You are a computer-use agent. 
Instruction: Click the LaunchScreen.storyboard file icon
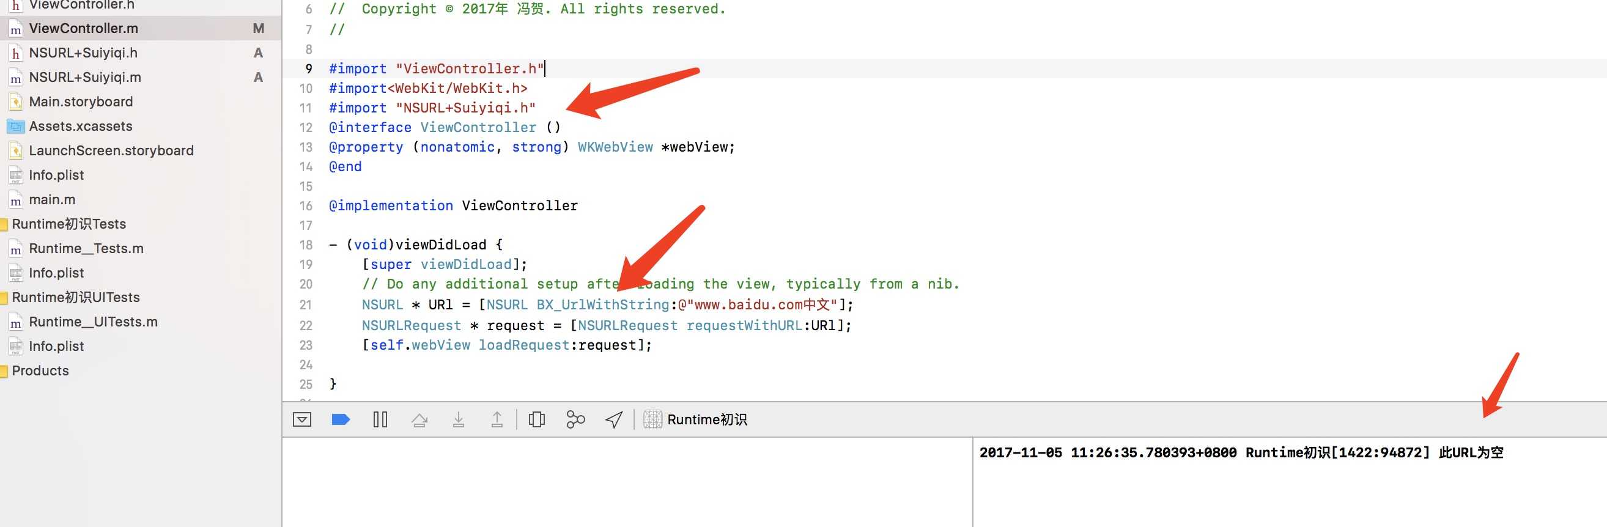(16, 151)
